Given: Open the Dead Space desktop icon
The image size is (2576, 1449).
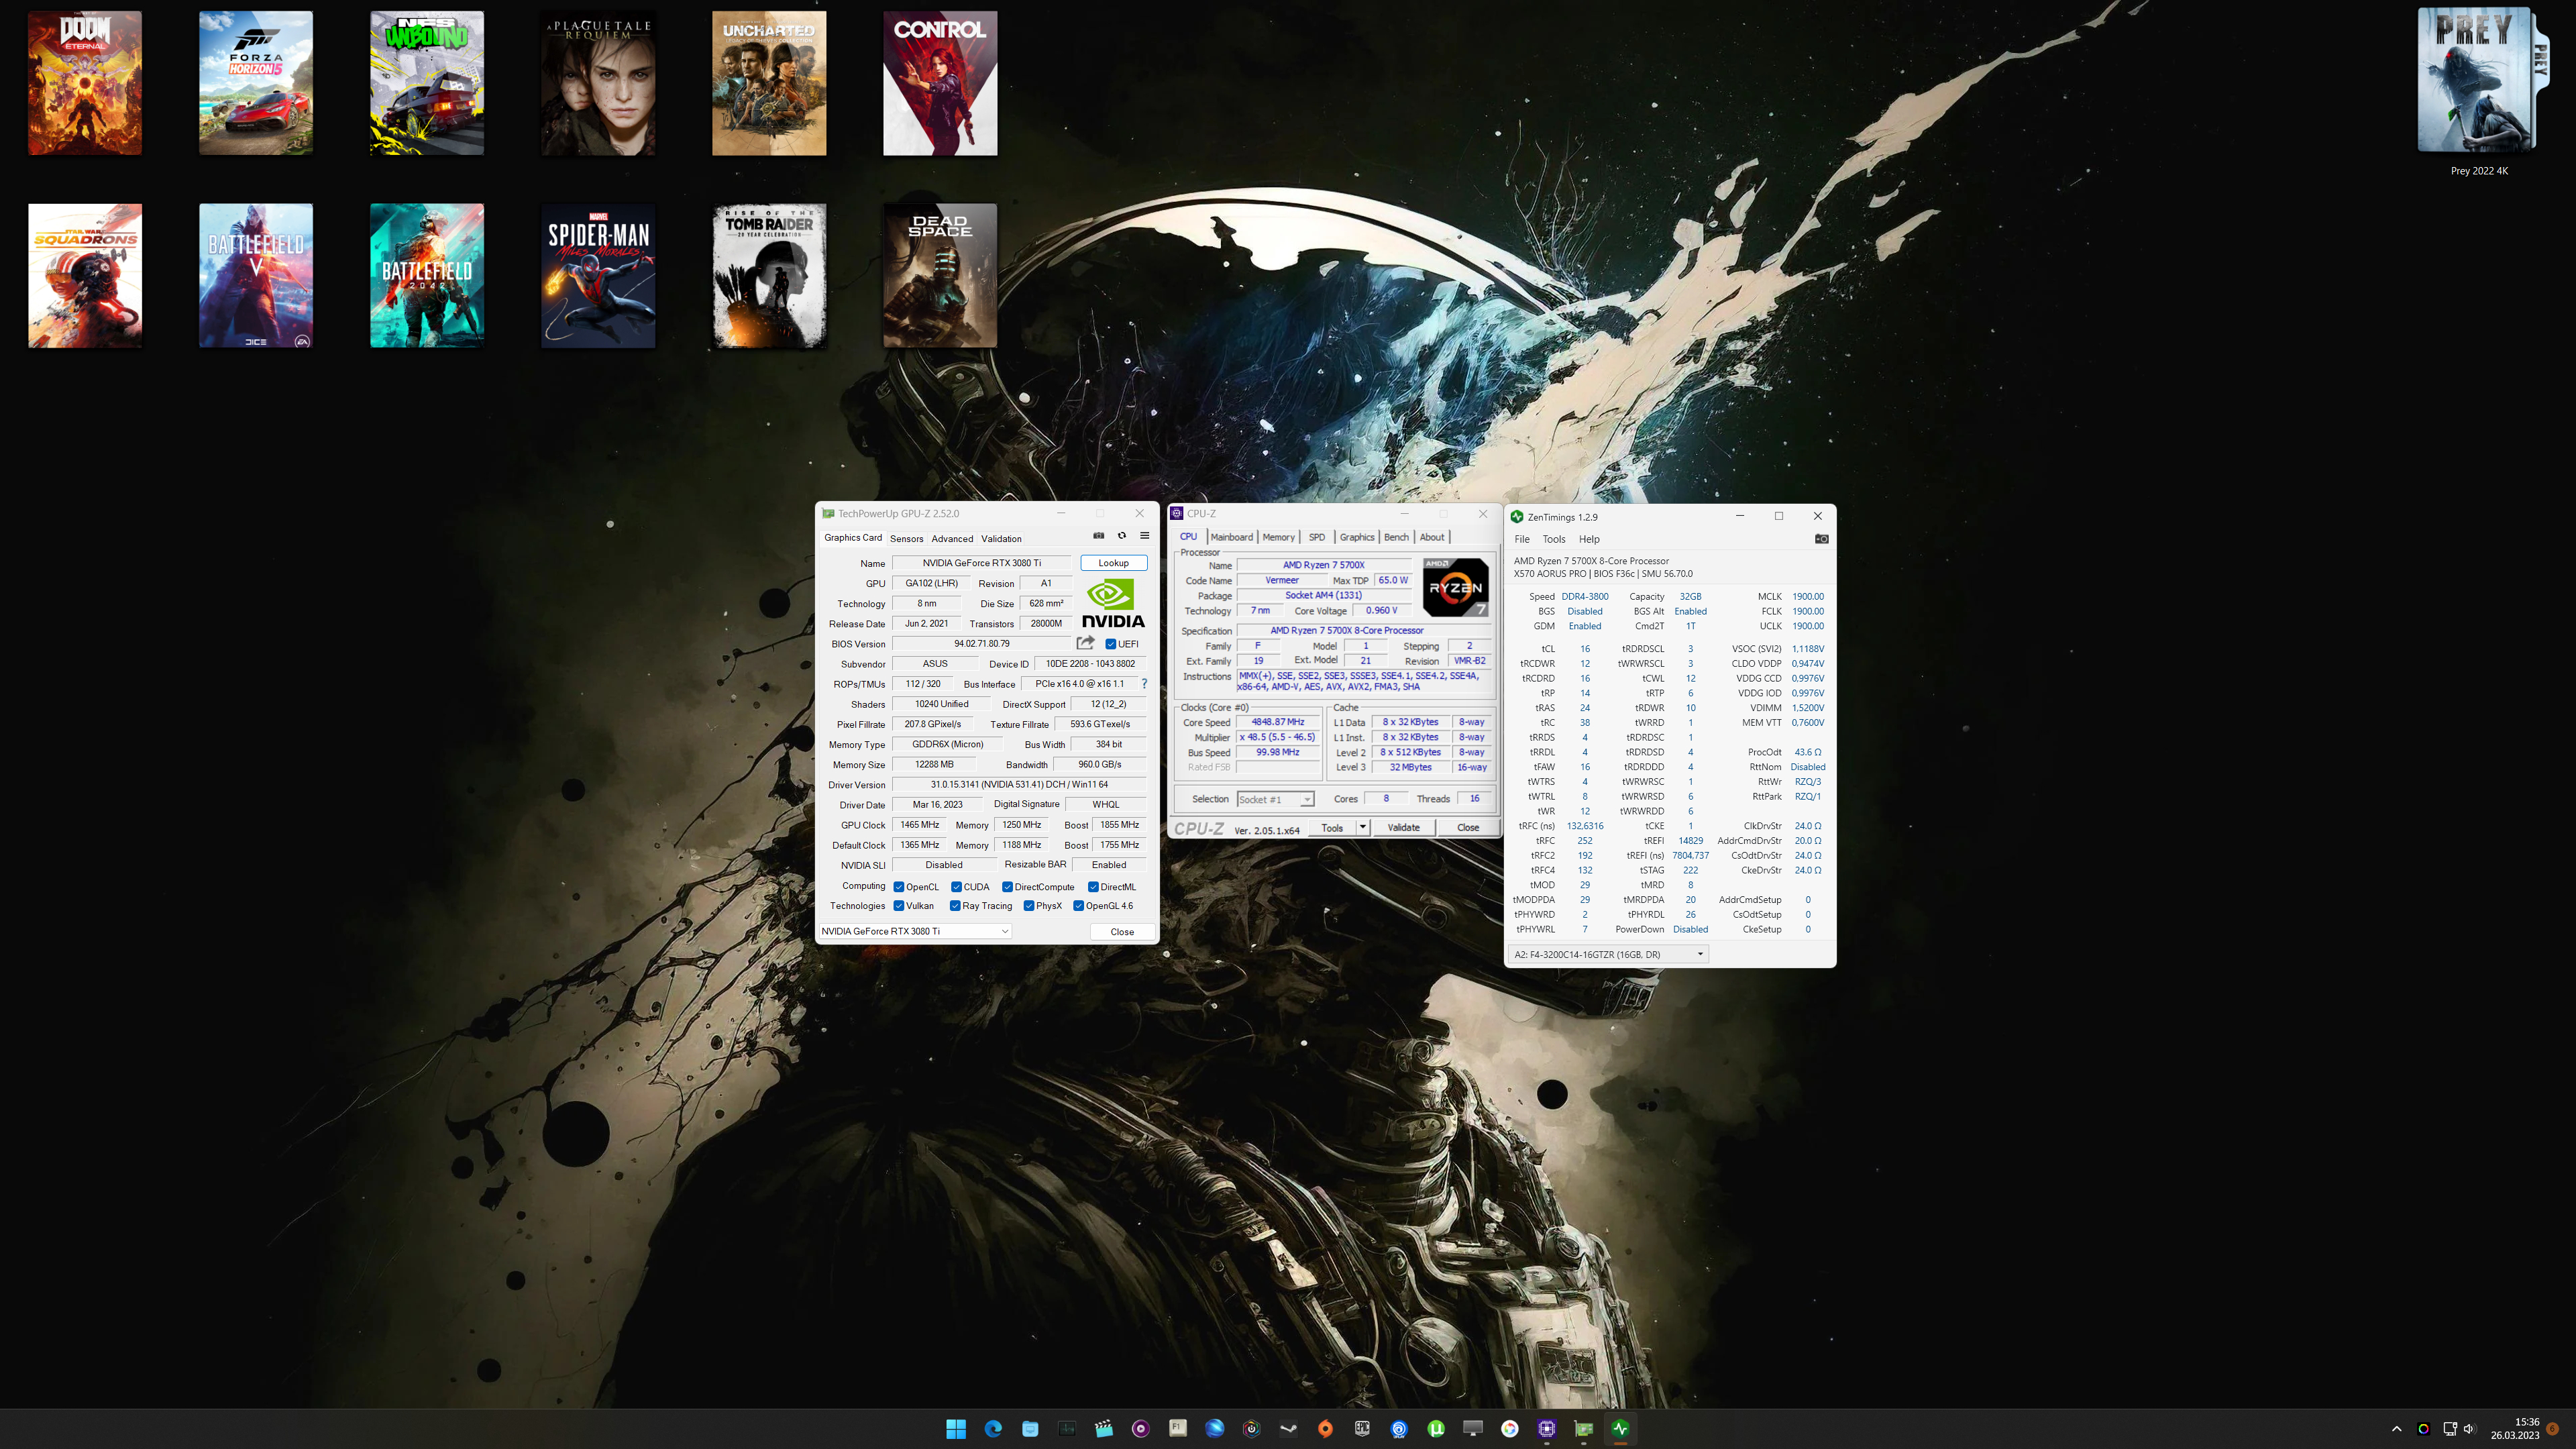Looking at the screenshot, I should pos(940,276).
